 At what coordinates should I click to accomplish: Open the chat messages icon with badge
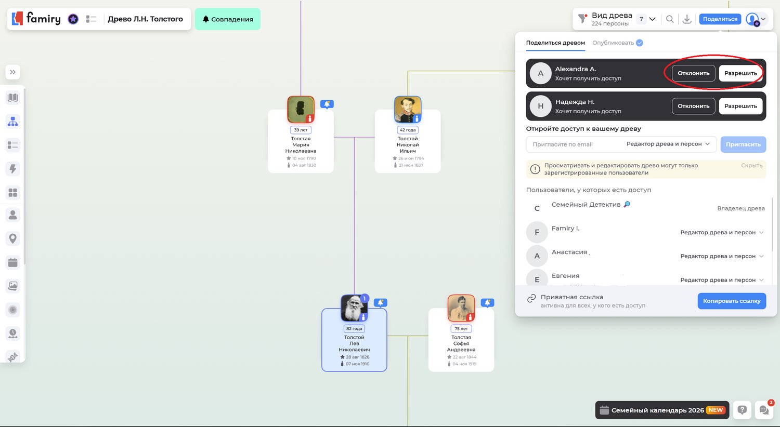(764, 410)
